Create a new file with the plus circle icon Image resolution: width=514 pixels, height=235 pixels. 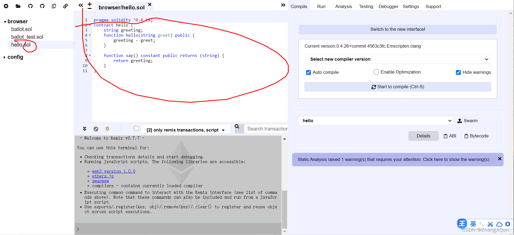(x=6, y=6)
